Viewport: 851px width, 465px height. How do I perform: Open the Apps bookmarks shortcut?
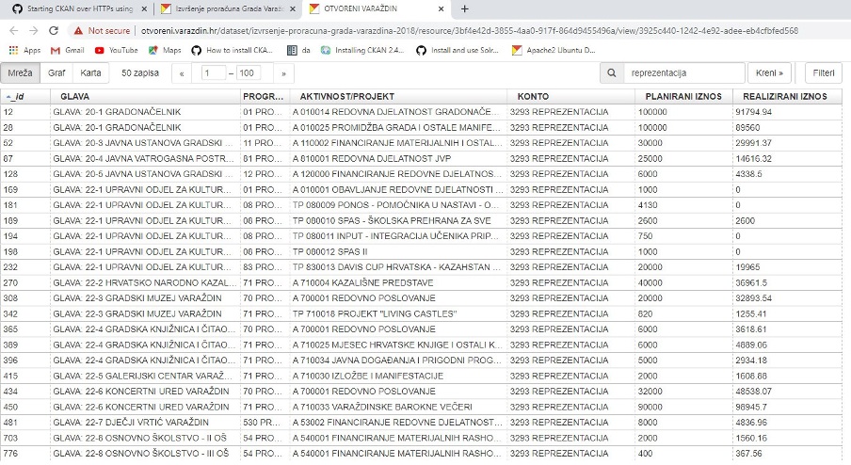click(x=24, y=50)
